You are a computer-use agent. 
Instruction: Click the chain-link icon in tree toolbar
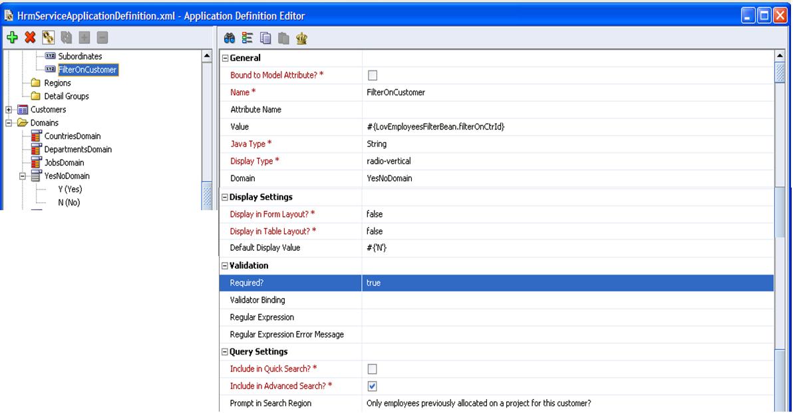(47, 39)
